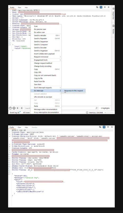Image resolution: width=123 pixels, height=213 pixels.
Task: Click Save item in context menu
Action: (46, 84)
